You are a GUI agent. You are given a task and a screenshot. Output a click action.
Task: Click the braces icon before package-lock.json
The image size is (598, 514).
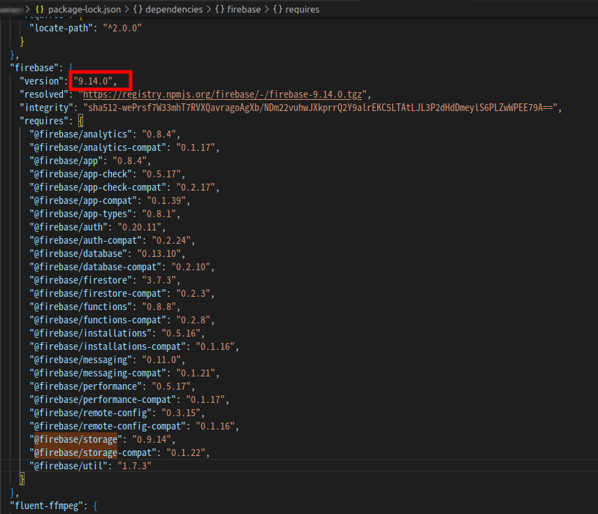point(40,9)
